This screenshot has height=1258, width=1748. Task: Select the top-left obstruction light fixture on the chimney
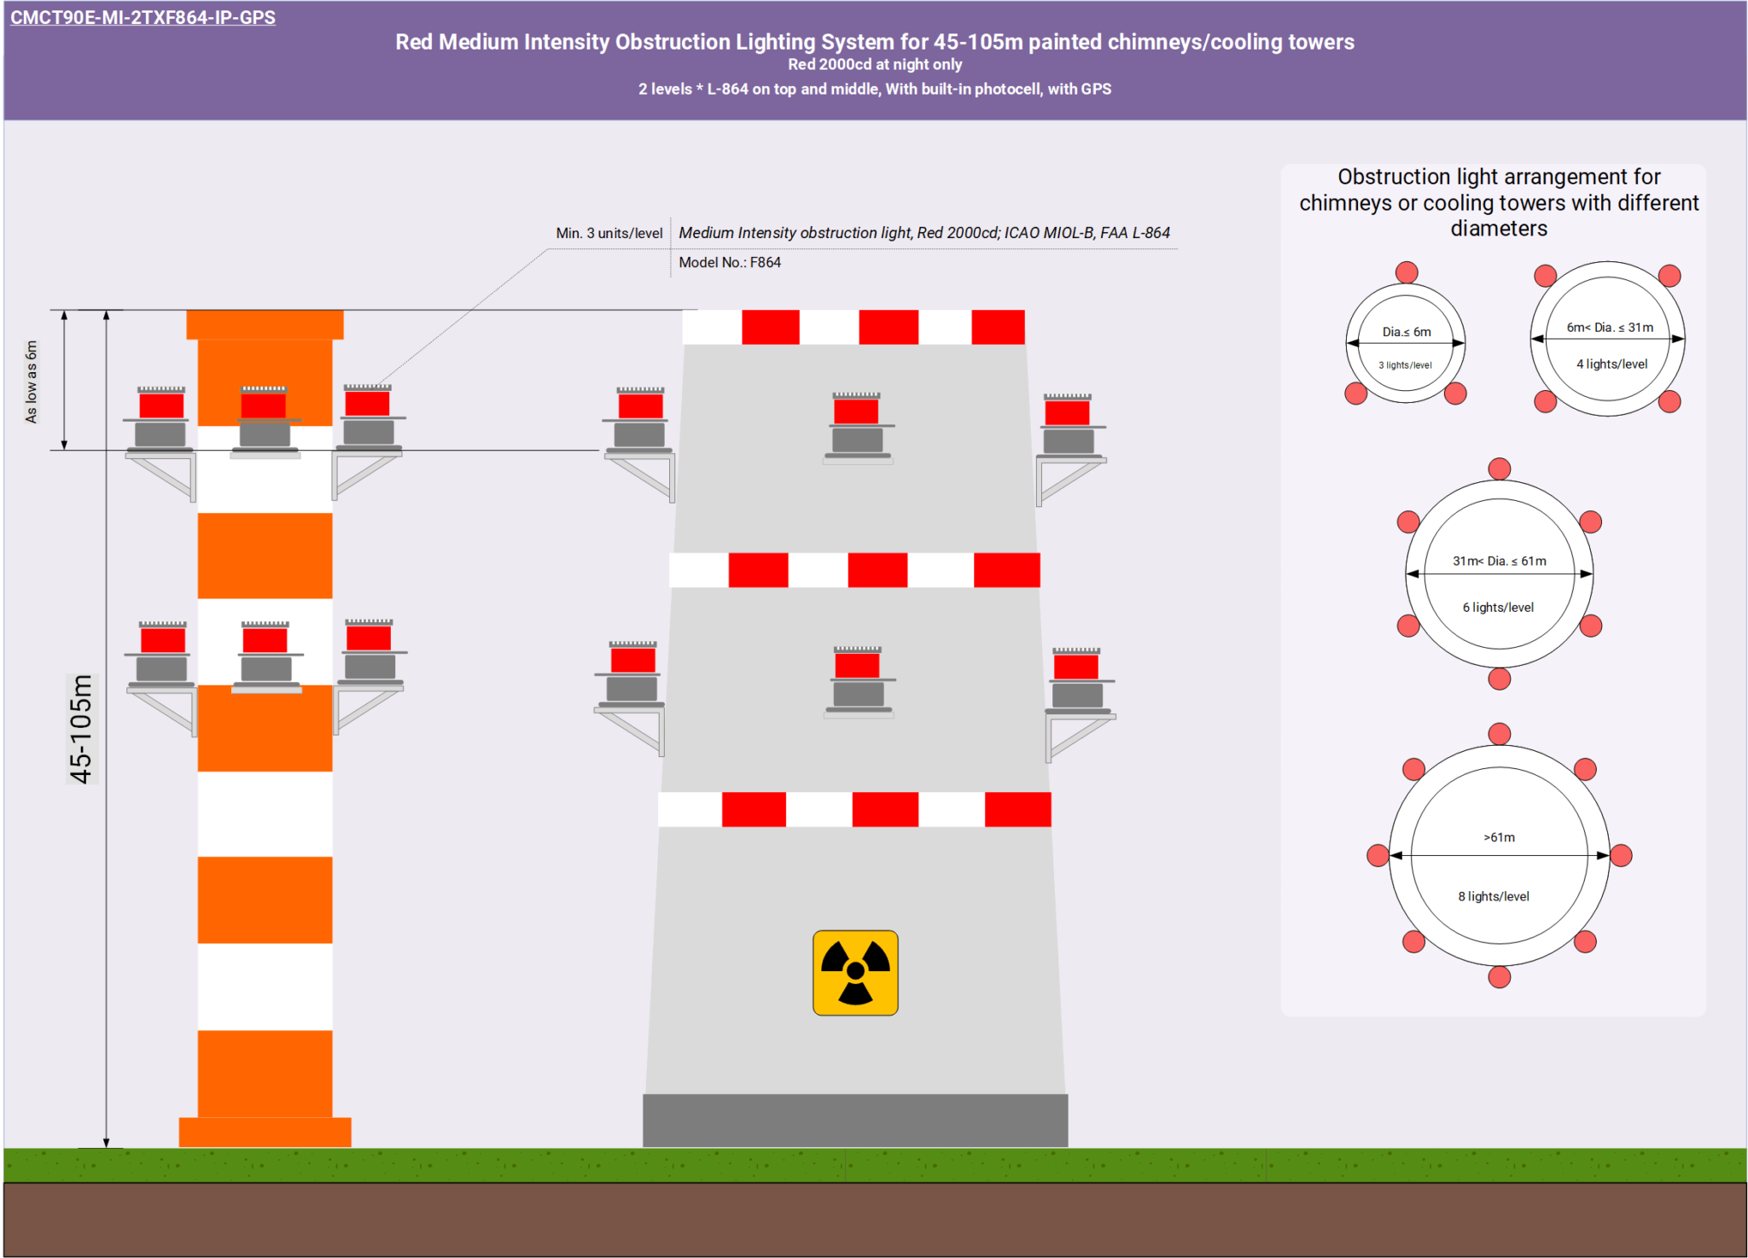point(162,418)
